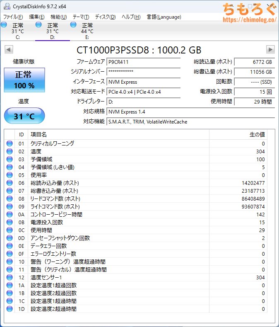Image resolution: width=279 pixels, height=327 pixels.
Task: Click the masked serial number field
Action: click(x=143, y=72)
